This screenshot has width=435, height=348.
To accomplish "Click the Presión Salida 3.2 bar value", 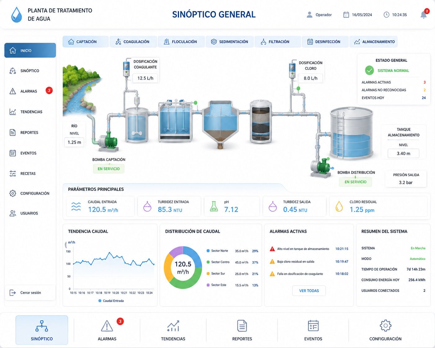I will (406, 182).
